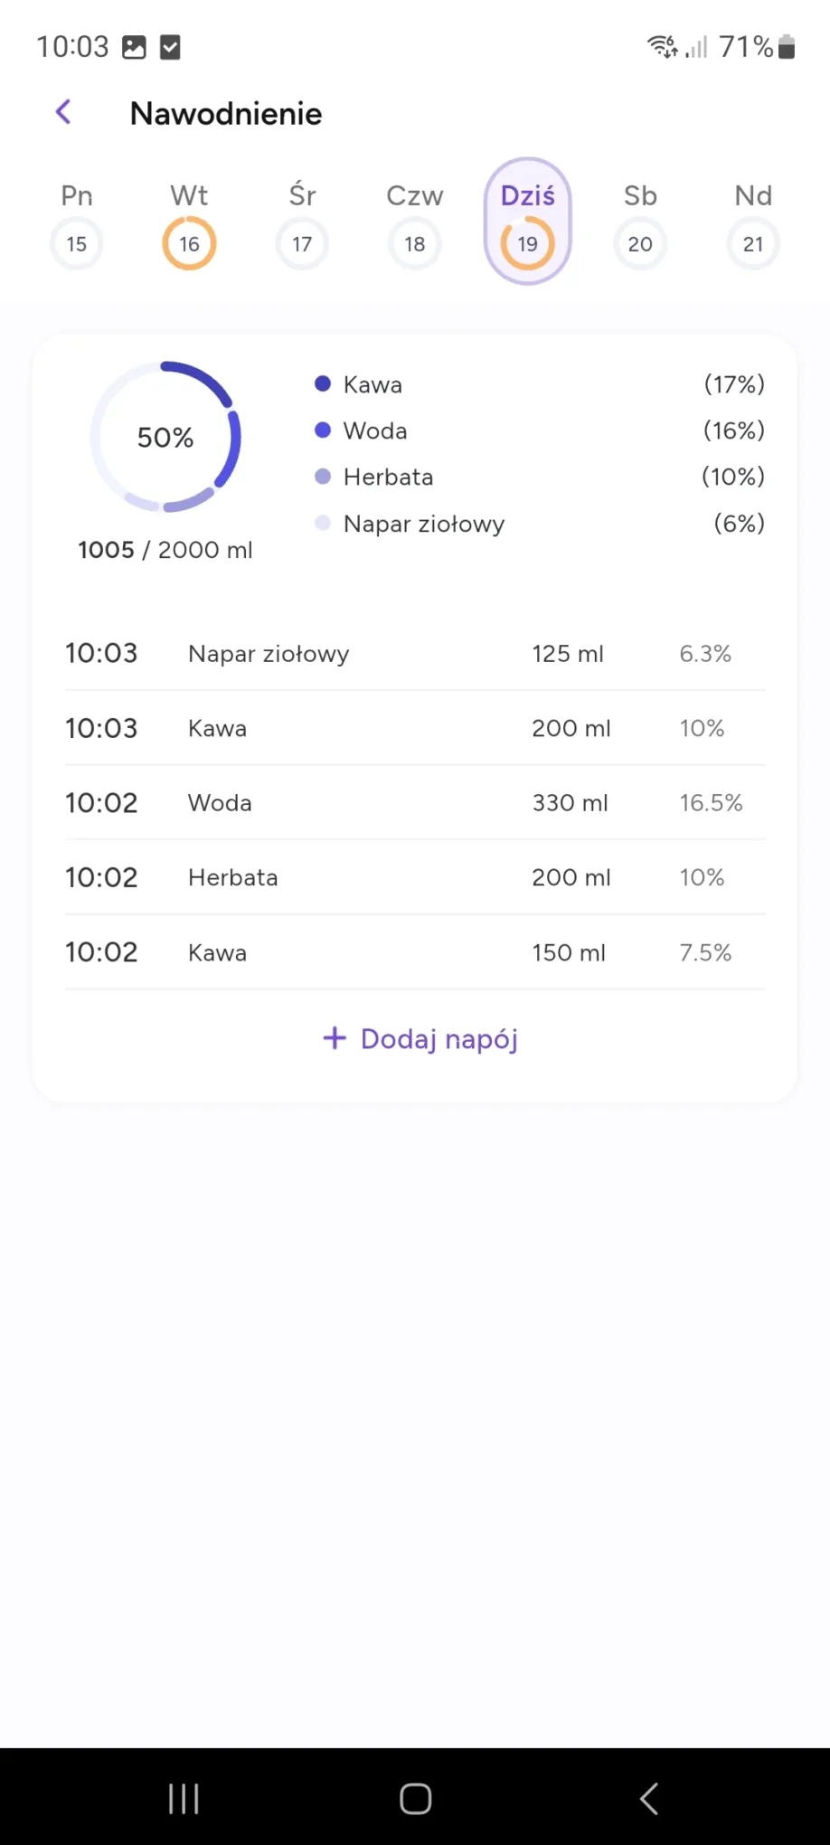Viewport: 830px width, 1845px height.
Task: Switch to Wednesday 17
Action: (302, 243)
